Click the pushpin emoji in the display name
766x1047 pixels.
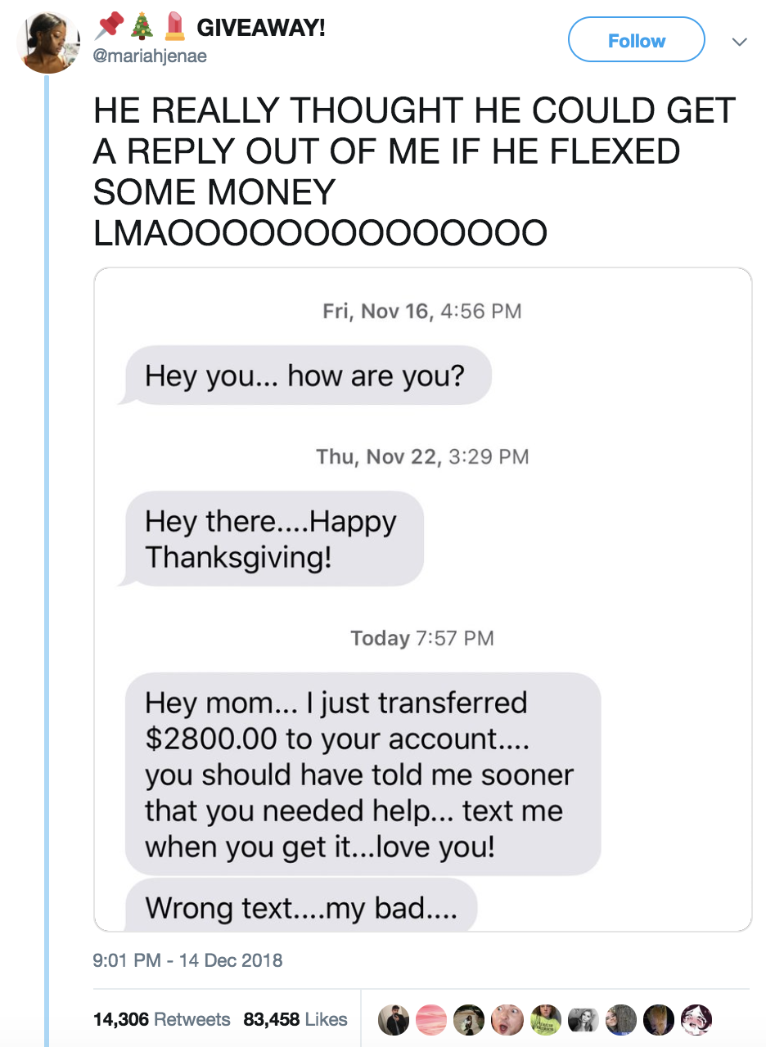[x=110, y=26]
